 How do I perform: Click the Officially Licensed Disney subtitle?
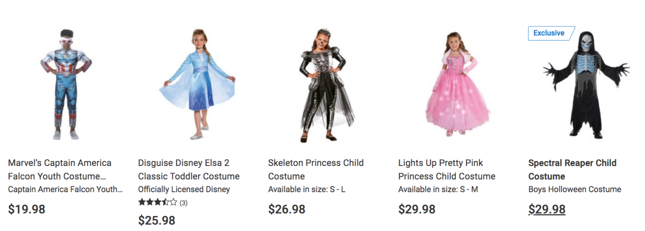coord(184,189)
